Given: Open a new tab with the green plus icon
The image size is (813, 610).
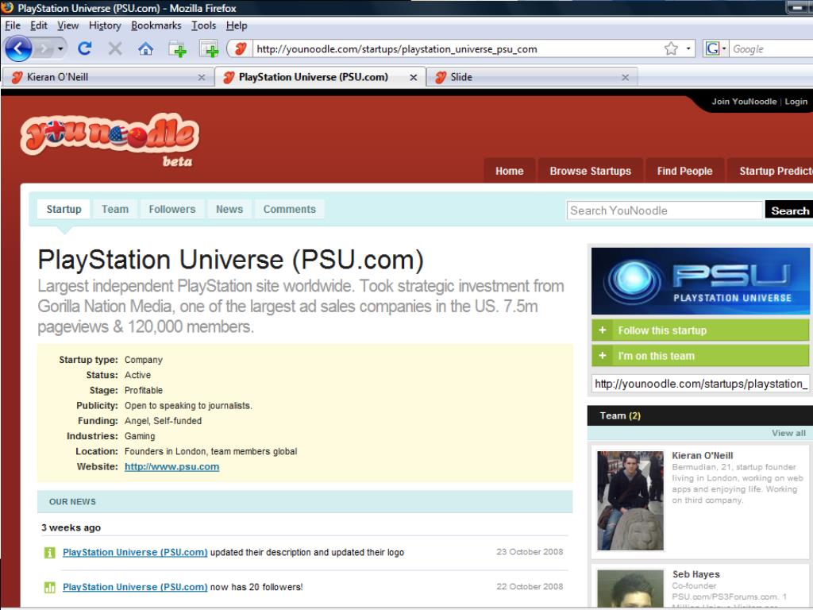Looking at the screenshot, I should click(x=177, y=49).
